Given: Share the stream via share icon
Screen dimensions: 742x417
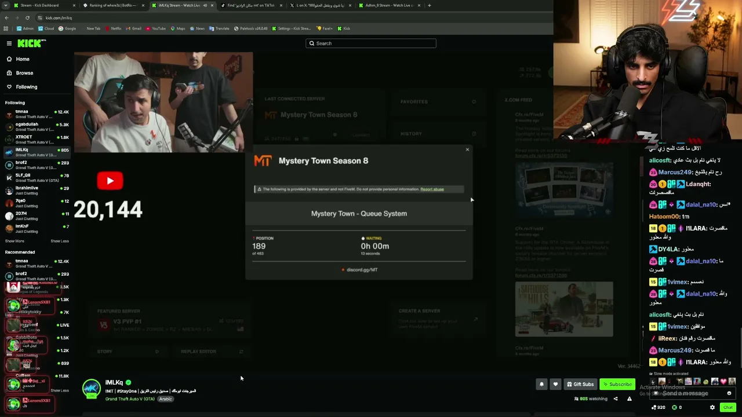Looking at the screenshot, I should click(x=616, y=398).
